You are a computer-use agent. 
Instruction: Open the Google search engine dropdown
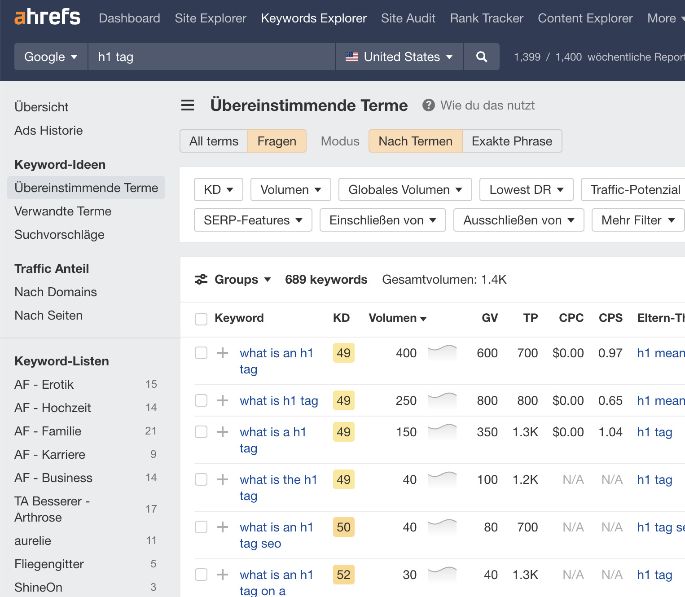[x=50, y=57]
